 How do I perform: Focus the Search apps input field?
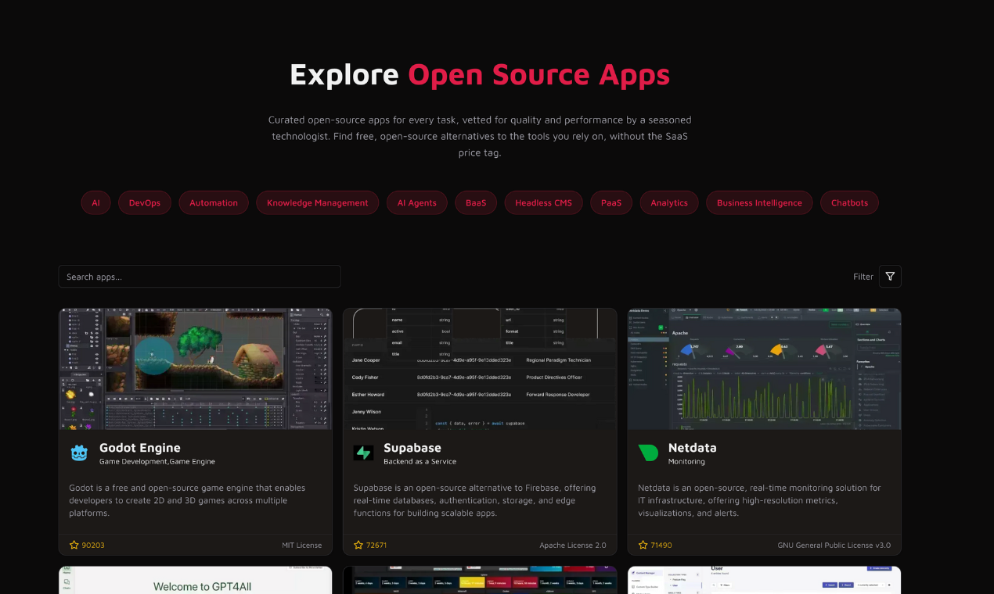pos(200,277)
